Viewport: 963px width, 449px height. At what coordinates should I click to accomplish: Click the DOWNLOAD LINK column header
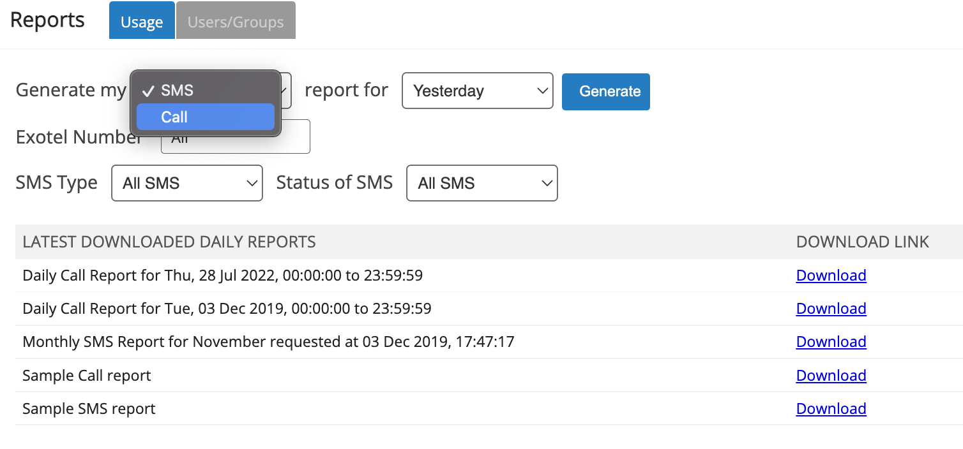pos(863,242)
